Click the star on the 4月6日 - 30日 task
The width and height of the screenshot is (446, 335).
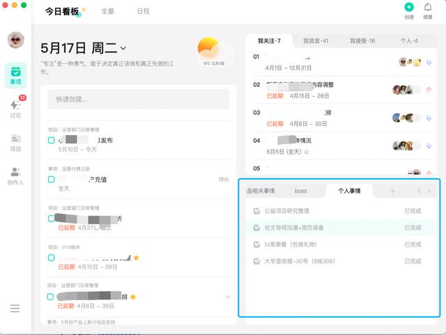pyautogui.click(x=133, y=297)
